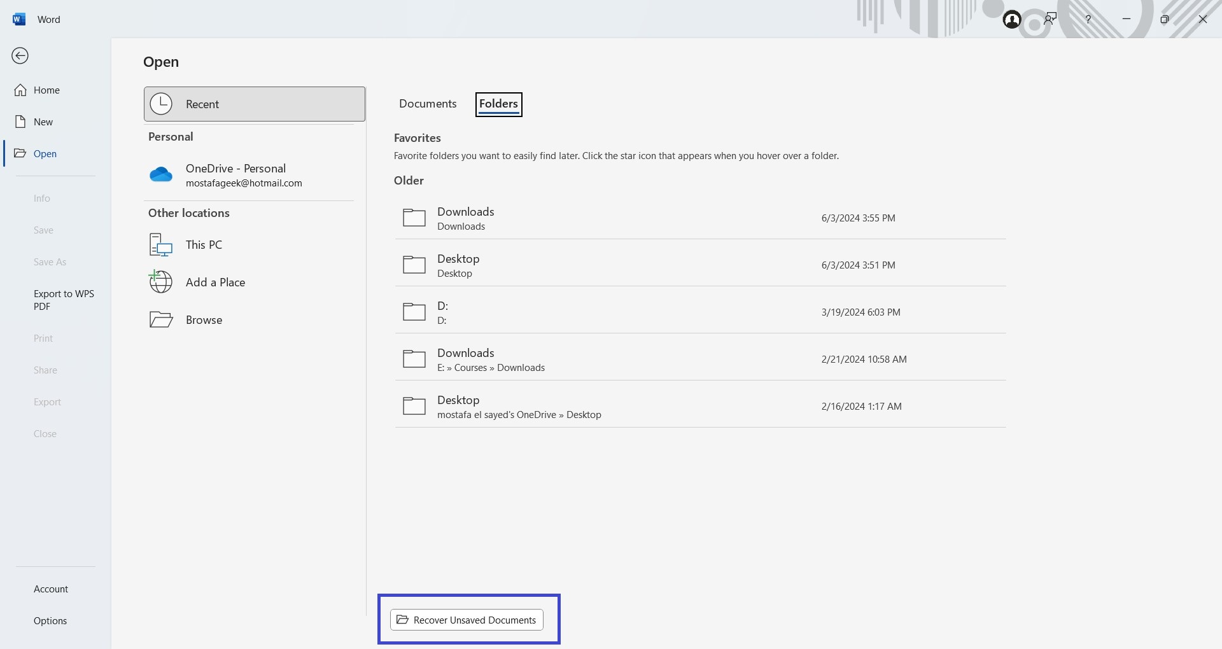Open Account settings page
Image resolution: width=1222 pixels, height=649 pixels.
pyautogui.click(x=51, y=589)
